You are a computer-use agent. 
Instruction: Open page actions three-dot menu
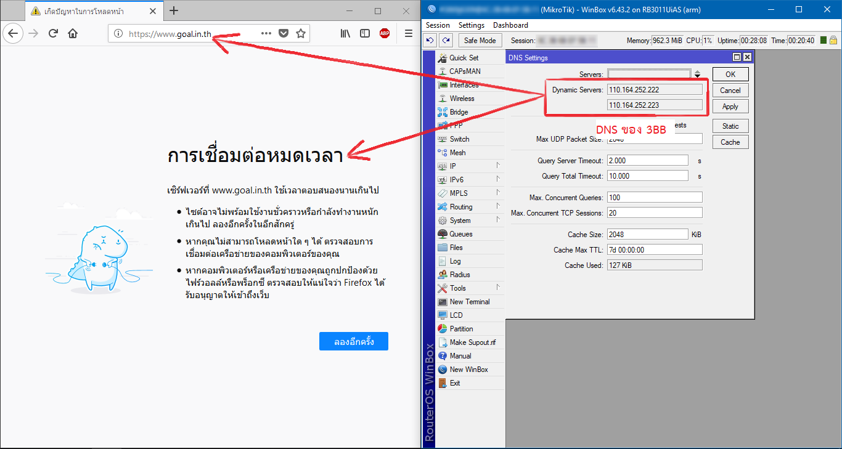coord(266,33)
